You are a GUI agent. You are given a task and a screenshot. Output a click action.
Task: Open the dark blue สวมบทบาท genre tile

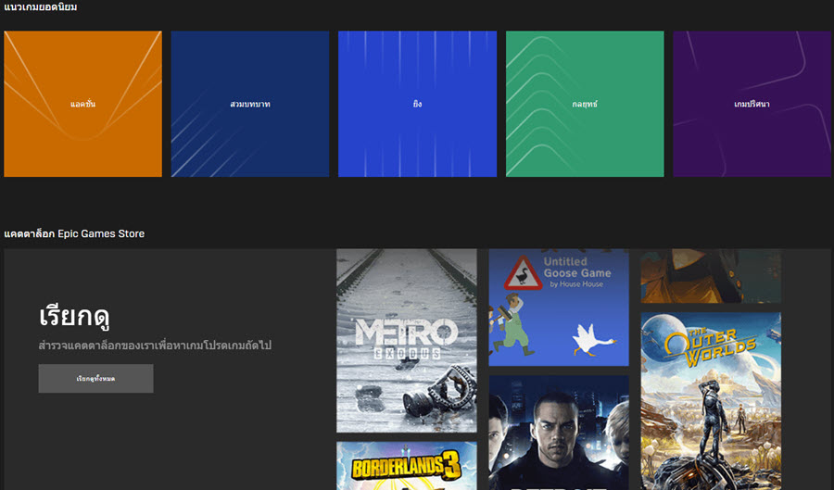[250, 104]
